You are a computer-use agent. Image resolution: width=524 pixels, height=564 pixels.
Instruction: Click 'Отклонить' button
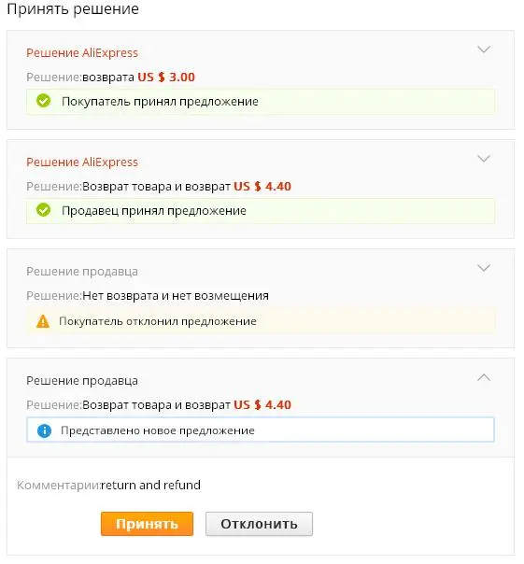click(x=259, y=524)
